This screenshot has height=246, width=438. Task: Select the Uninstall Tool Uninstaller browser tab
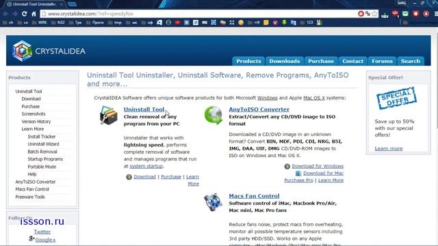tap(34, 4)
